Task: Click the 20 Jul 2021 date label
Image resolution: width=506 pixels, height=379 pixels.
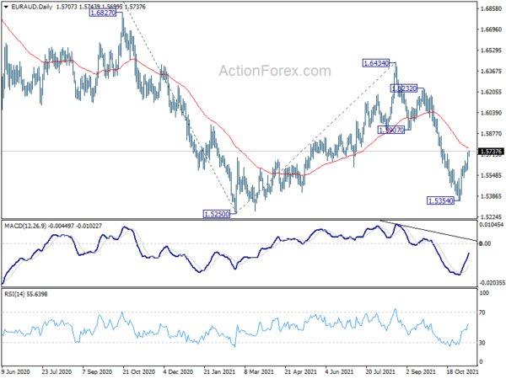Action: (x=380, y=371)
